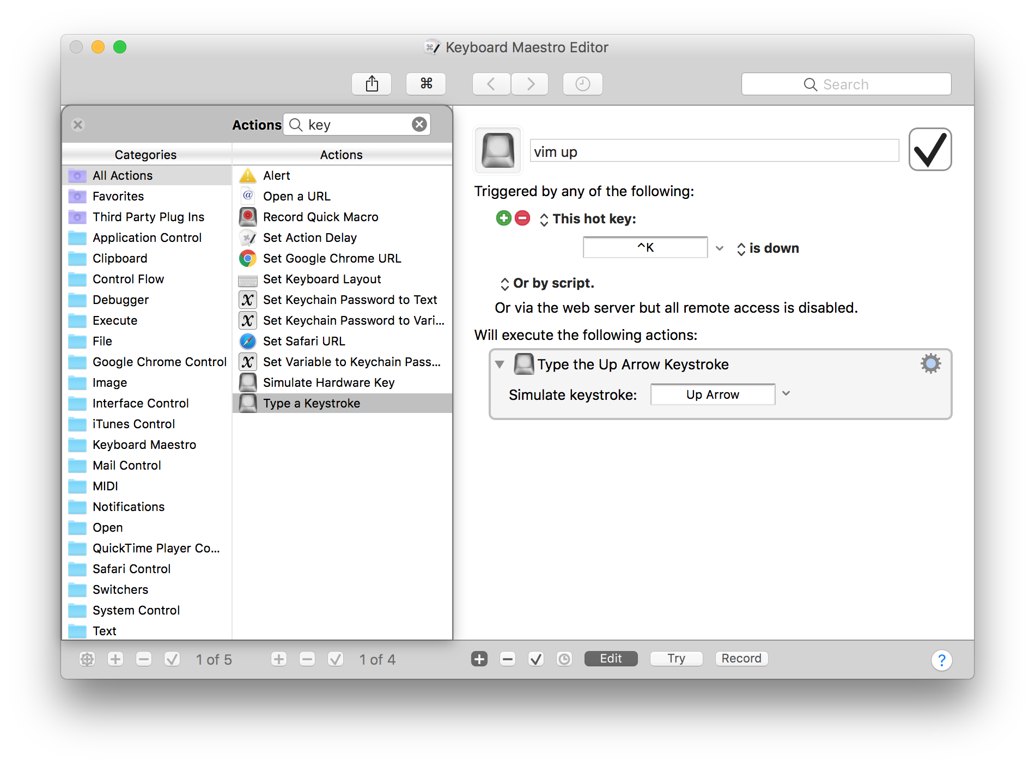Add a new trigger with green plus
This screenshot has width=1035, height=766.
pyautogui.click(x=503, y=218)
